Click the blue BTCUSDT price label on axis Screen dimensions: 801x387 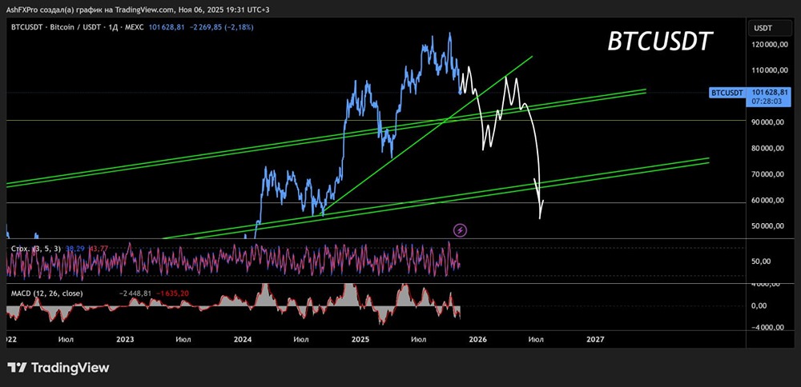click(x=727, y=93)
